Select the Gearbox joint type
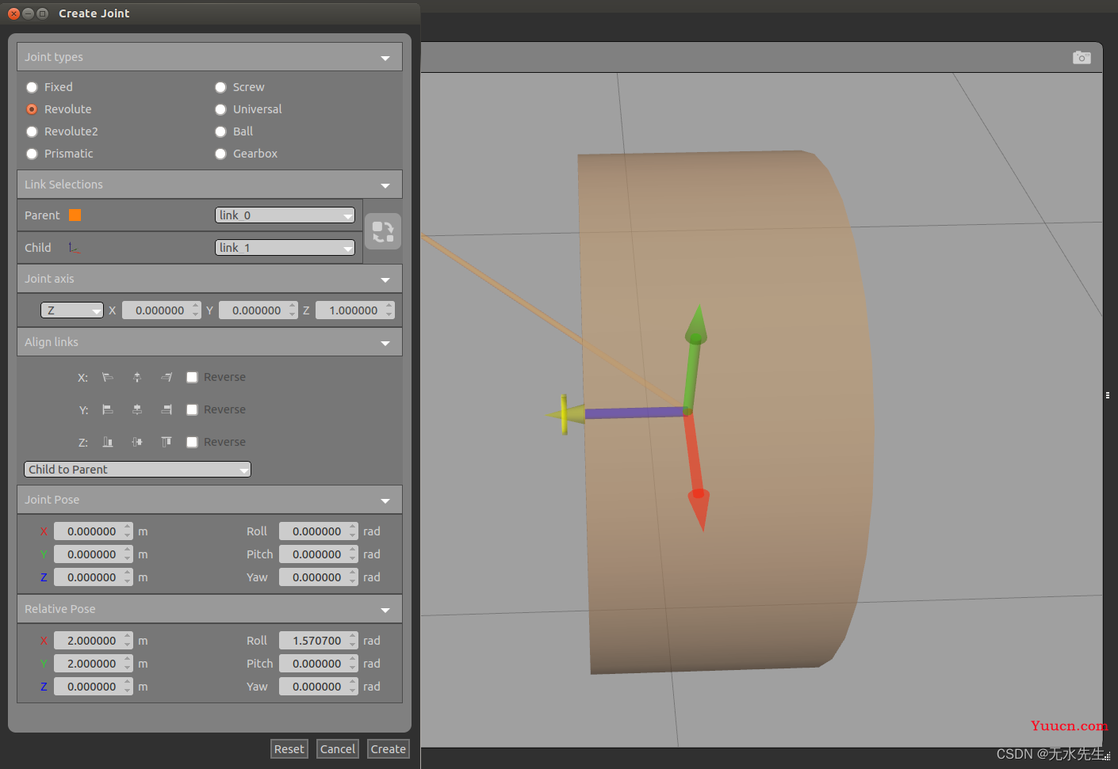The height and width of the screenshot is (769, 1118). pyautogui.click(x=220, y=154)
